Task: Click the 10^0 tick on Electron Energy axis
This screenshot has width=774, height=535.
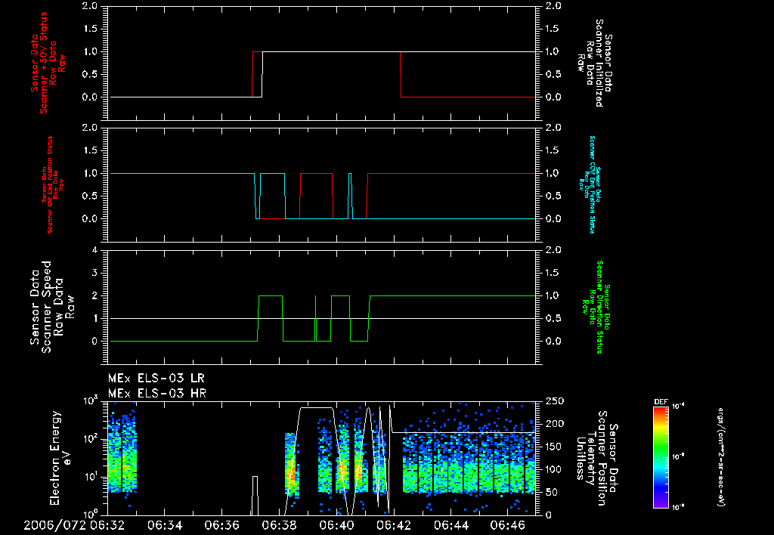Action: tap(90, 515)
